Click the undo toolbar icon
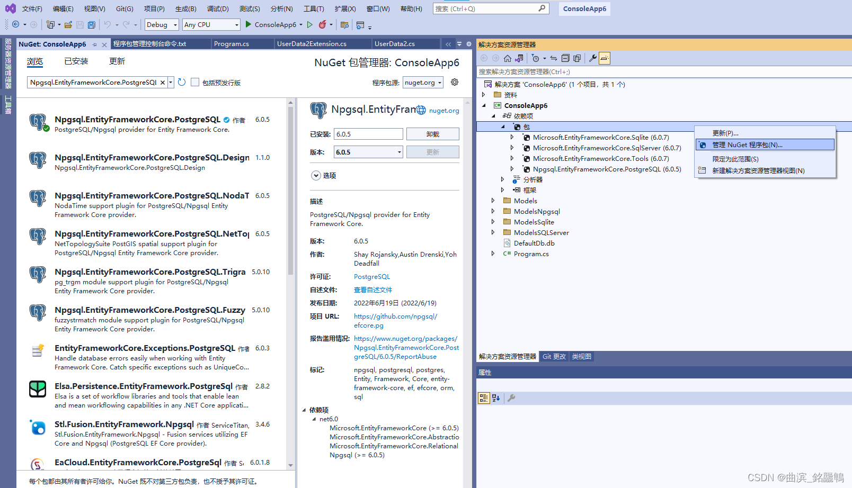The image size is (852, 488). pos(108,24)
